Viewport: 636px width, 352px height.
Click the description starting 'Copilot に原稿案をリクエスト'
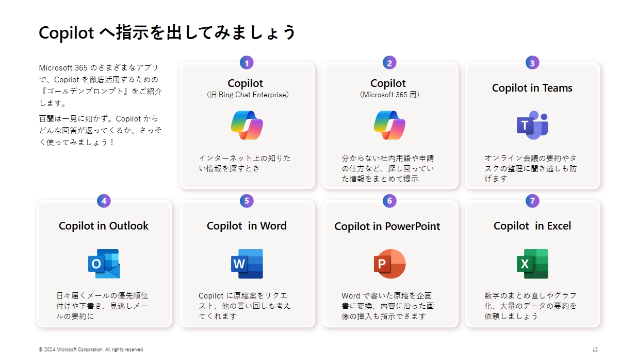click(x=244, y=306)
